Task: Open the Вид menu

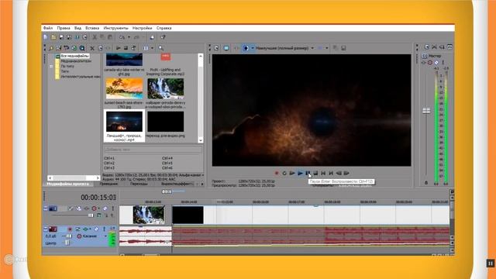Action: tap(77, 28)
